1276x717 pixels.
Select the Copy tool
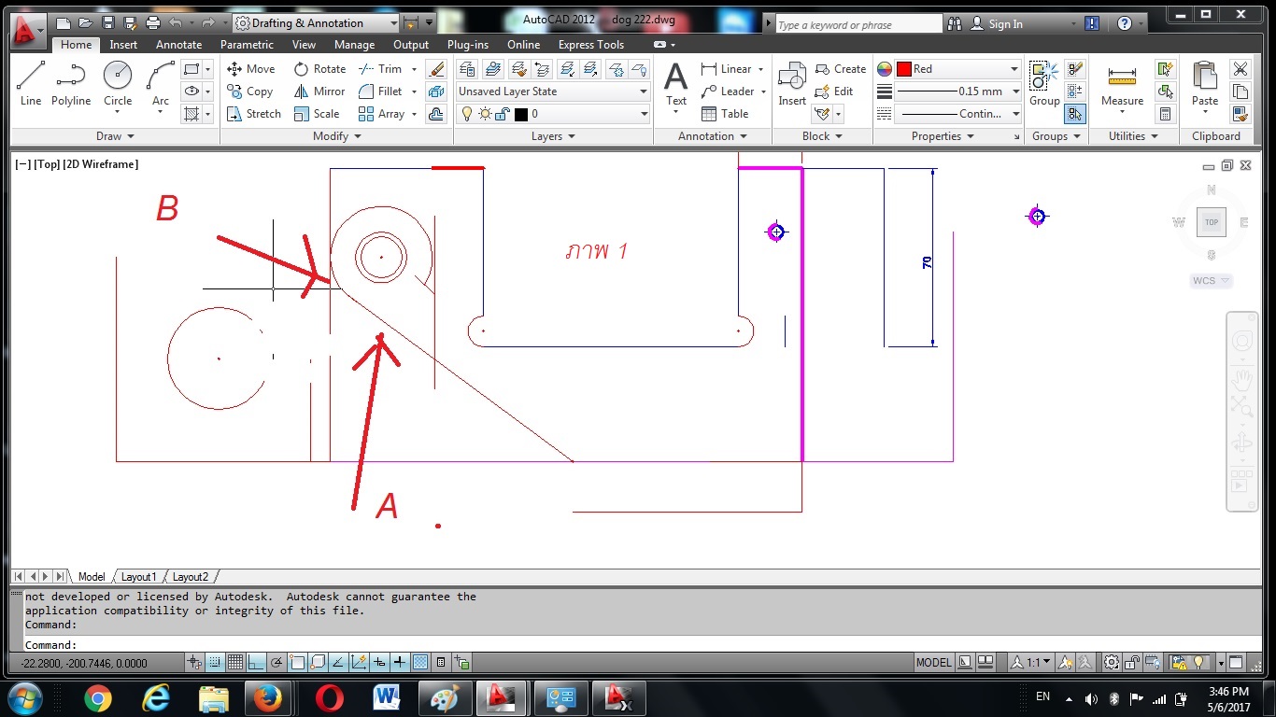[x=249, y=91]
